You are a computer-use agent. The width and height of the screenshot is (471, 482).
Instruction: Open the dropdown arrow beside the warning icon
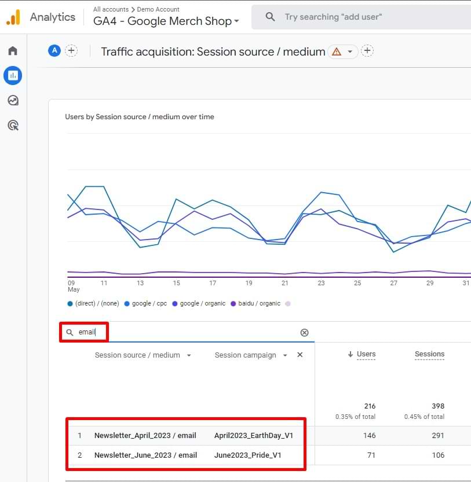[350, 51]
